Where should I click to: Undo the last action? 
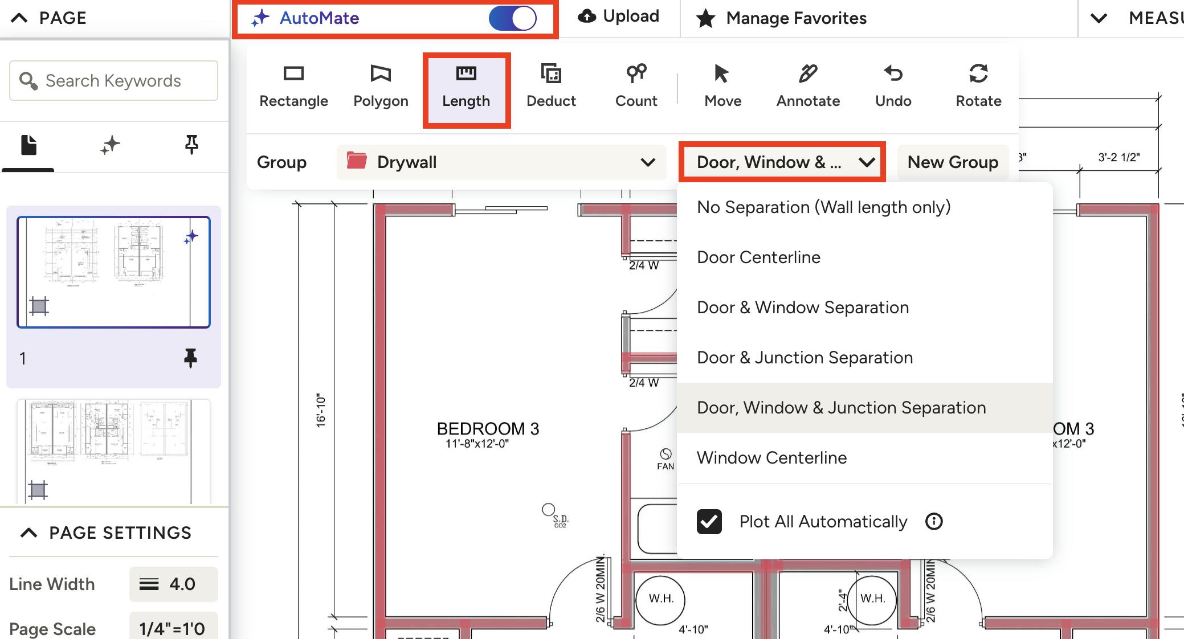(x=893, y=87)
